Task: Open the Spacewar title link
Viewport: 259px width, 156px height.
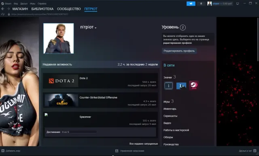Action: pos(85,117)
